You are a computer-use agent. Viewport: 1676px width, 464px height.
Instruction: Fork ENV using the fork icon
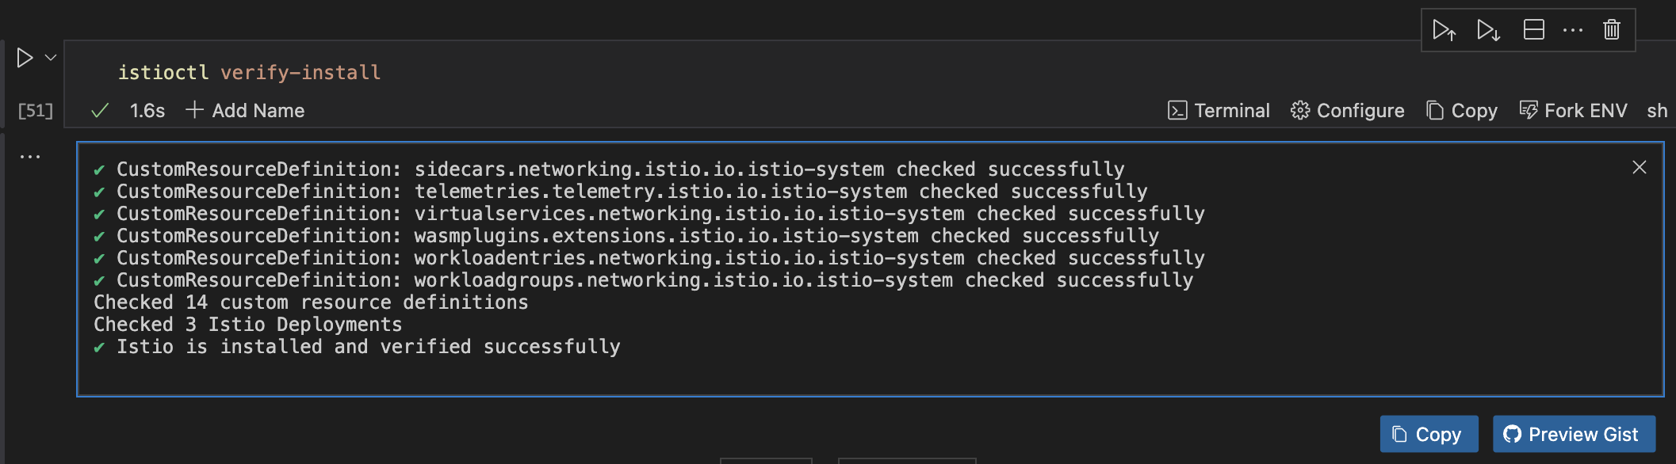(1574, 110)
